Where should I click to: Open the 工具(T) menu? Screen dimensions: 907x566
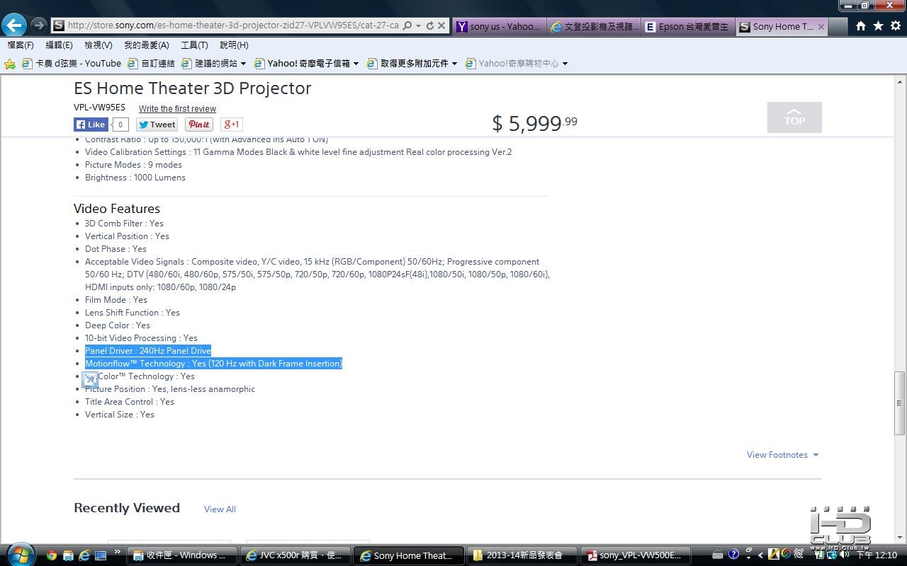[194, 45]
